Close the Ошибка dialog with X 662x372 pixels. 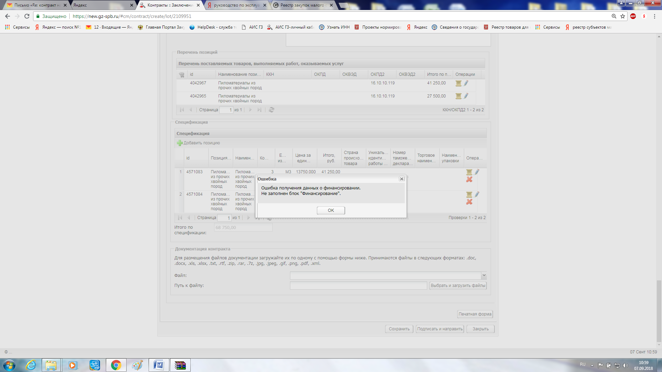(x=401, y=179)
